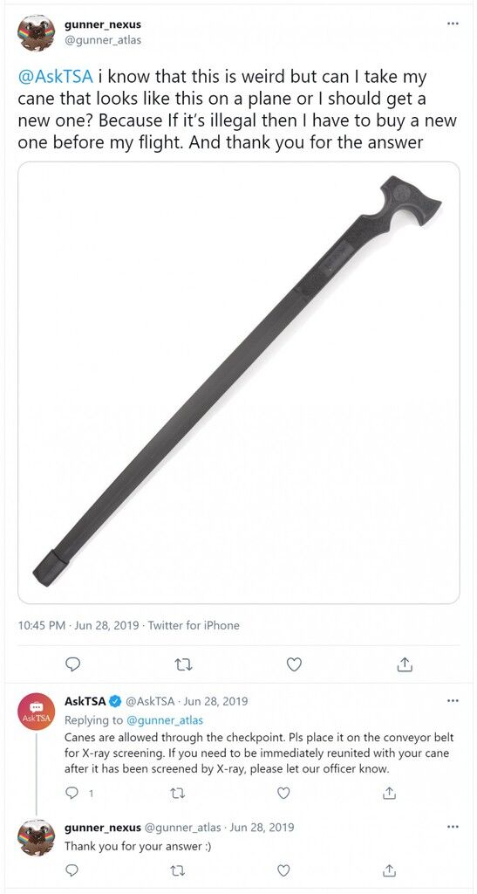The width and height of the screenshot is (477, 894).
Task: Like the main tweet by gunner_nexus
Action: (x=294, y=664)
